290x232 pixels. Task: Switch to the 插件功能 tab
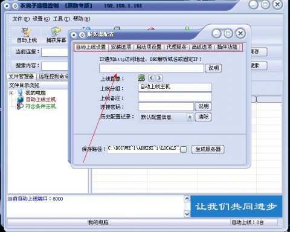click(227, 47)
